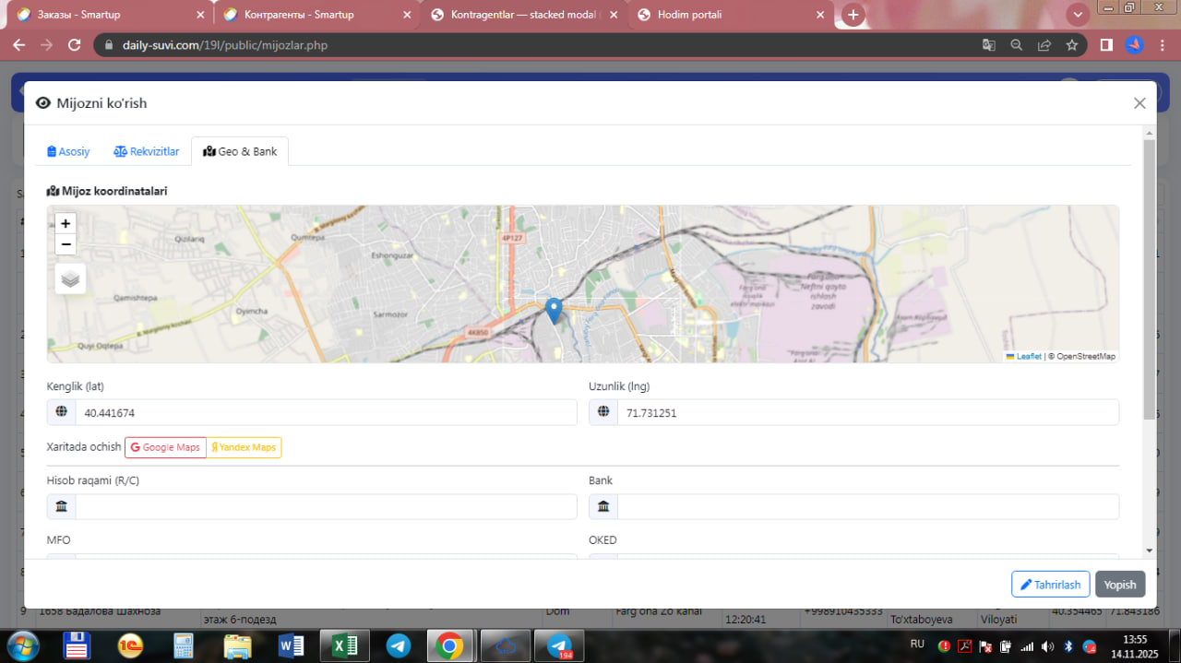Zoom in on the map
Image resolution: width=1181 pixels, height=663 pixels.
(66, 223)
